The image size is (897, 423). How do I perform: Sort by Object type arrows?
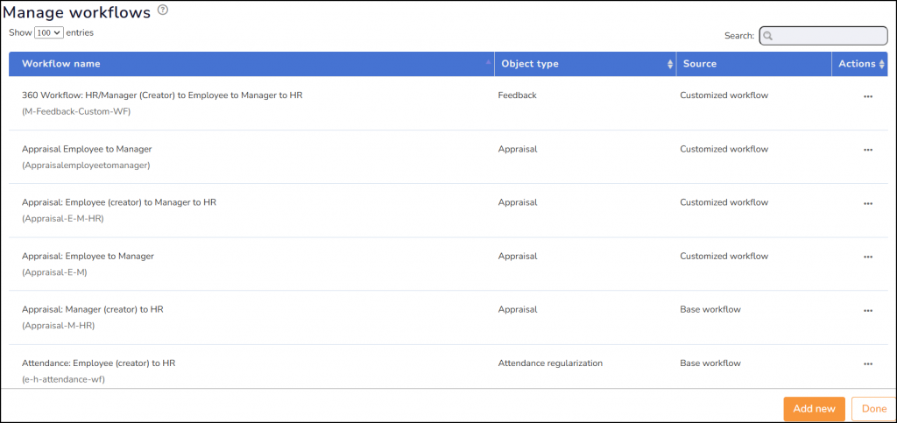click(670, 65)
